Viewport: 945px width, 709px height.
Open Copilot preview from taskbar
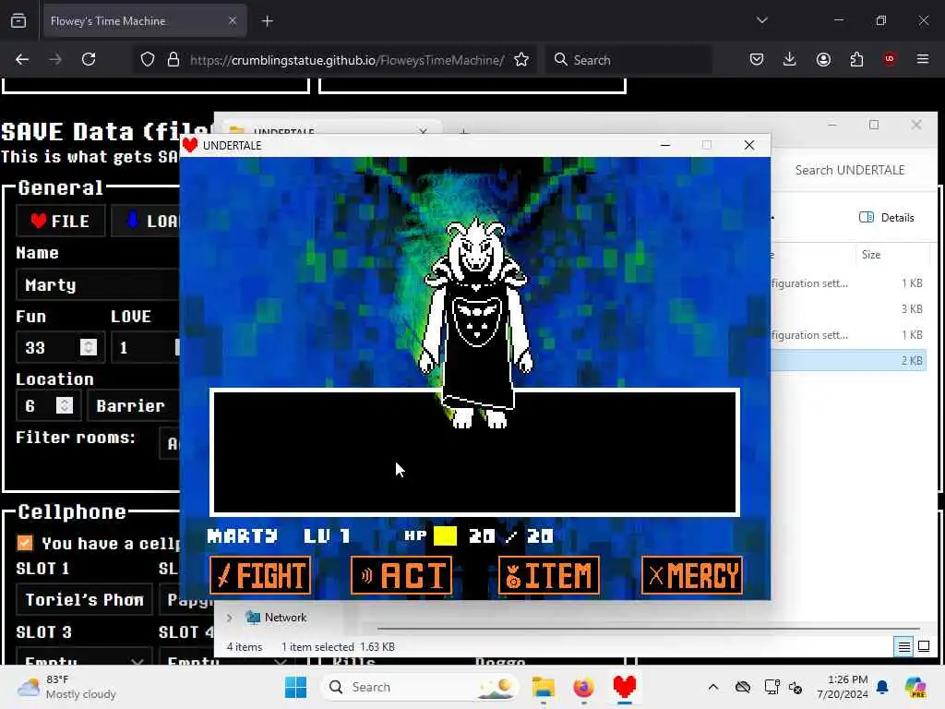pos(915,687)
